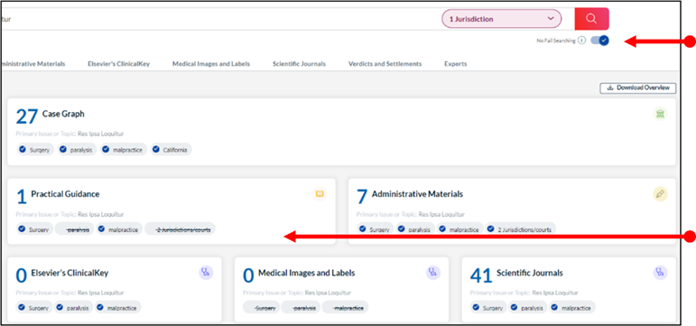Image resolution: width=696 pixels, height=326 pixels.
Task: Click the No Fail Searching info icon
Action: coord(582,41)
